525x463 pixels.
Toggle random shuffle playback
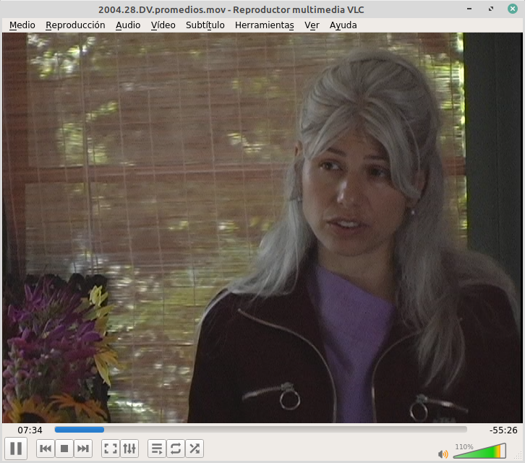click(195, 449)
